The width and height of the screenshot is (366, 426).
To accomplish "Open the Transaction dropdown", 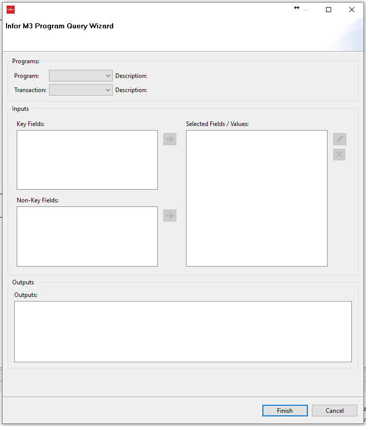I will (x=81, y=90).
